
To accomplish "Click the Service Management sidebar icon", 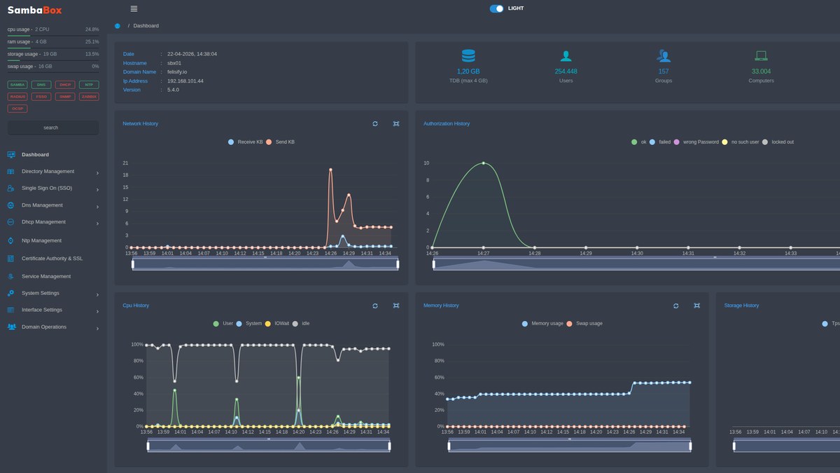I will point(10,276).
